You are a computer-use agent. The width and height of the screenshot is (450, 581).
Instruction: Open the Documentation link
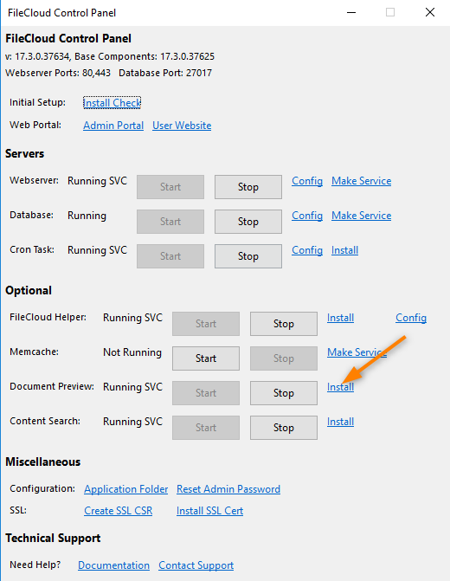click(x=113, y=565)
